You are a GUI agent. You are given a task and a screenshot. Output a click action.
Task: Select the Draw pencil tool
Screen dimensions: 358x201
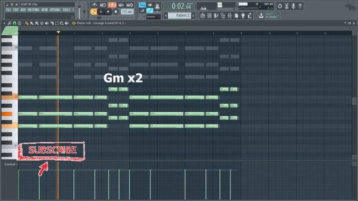(27, 23)
